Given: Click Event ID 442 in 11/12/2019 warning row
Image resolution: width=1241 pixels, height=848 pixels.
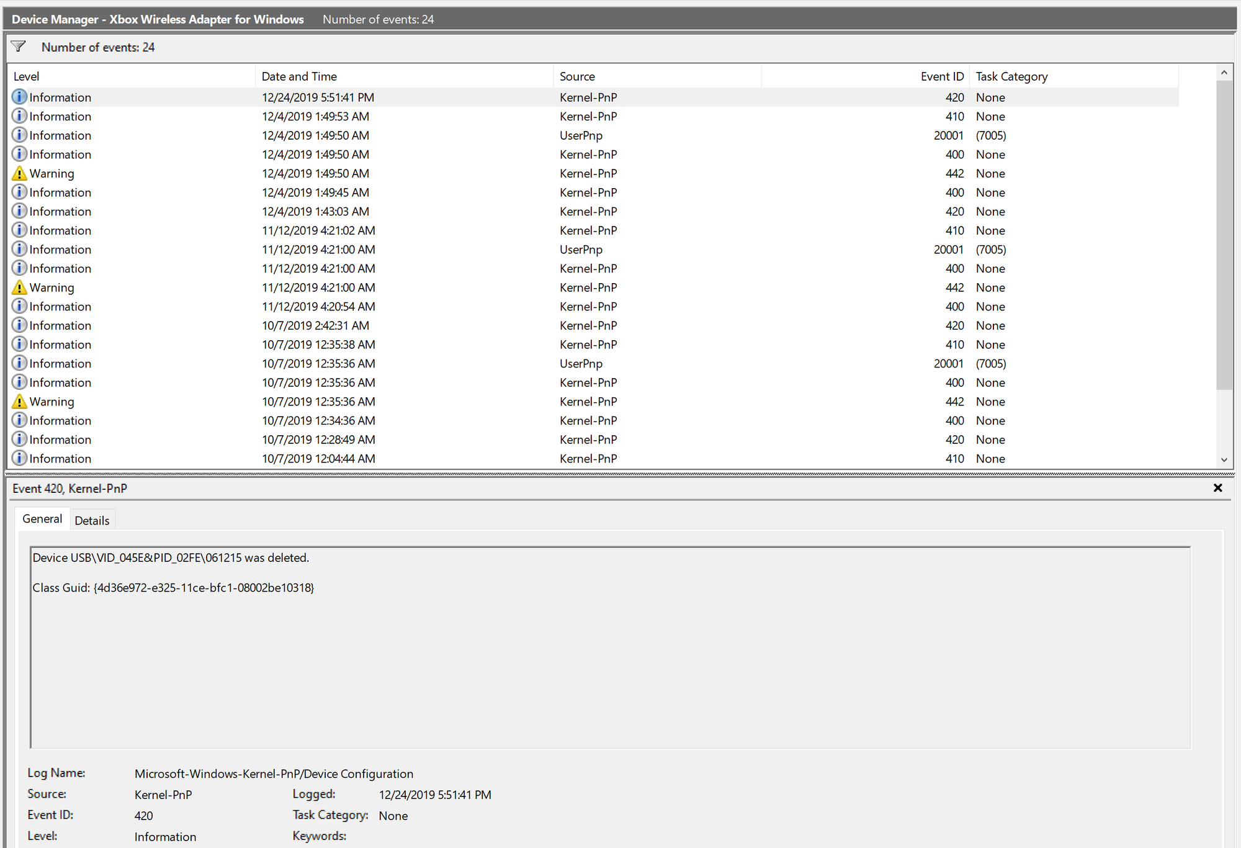Looking at the screenshot, I should 954,287.
